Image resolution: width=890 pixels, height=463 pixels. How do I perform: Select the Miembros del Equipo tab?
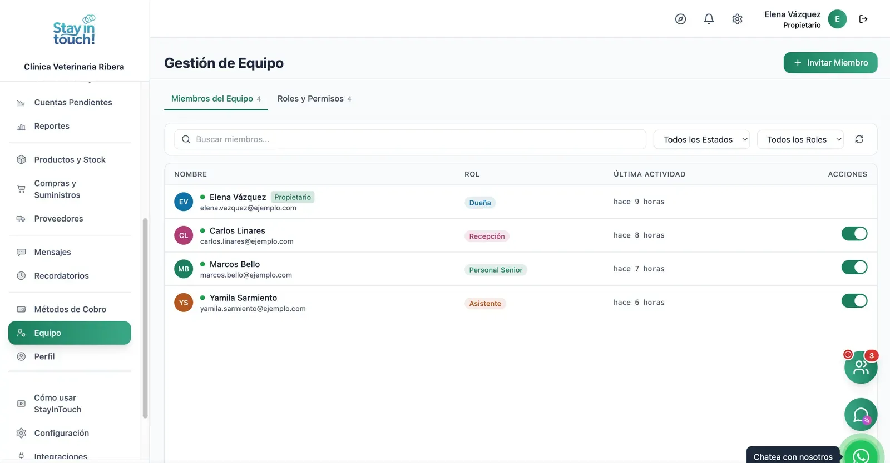pos(216,99)
